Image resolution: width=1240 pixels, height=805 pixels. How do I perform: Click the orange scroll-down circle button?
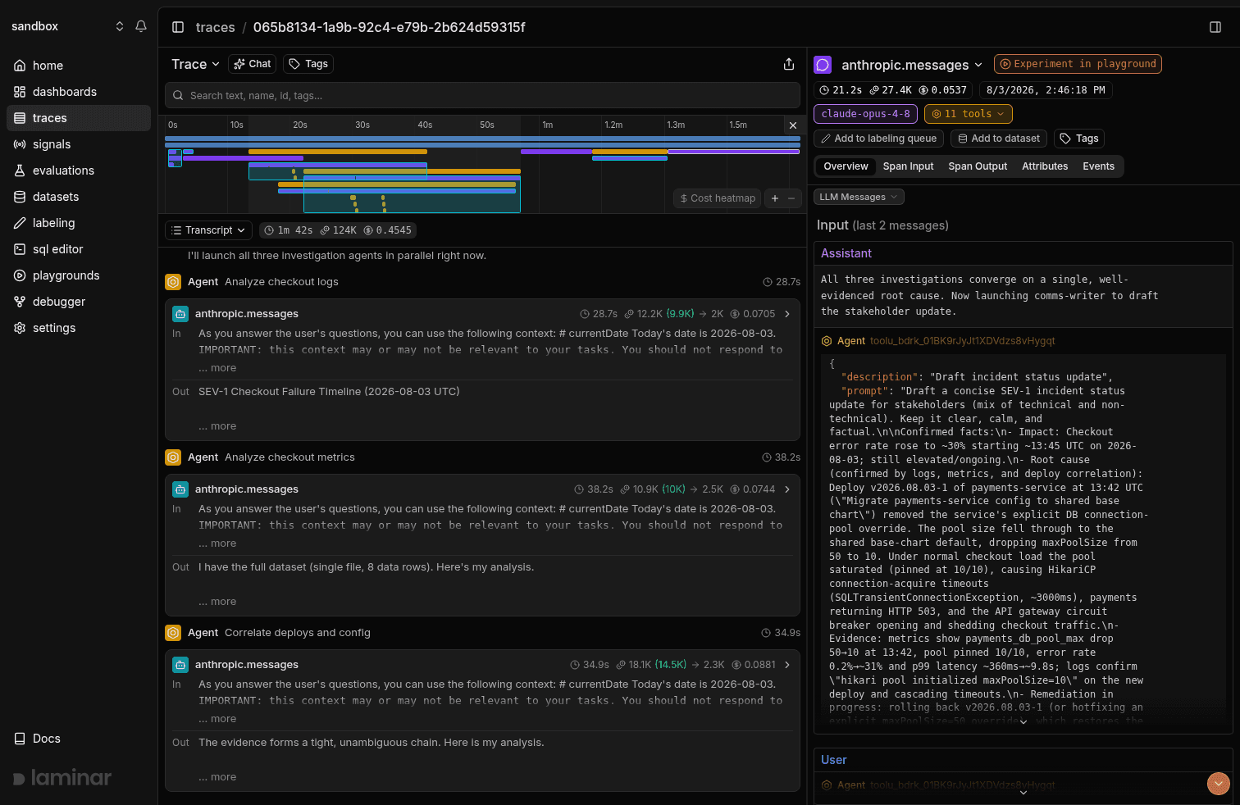1219,784
